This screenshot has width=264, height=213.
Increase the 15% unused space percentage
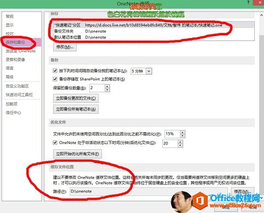pos(183,132)
